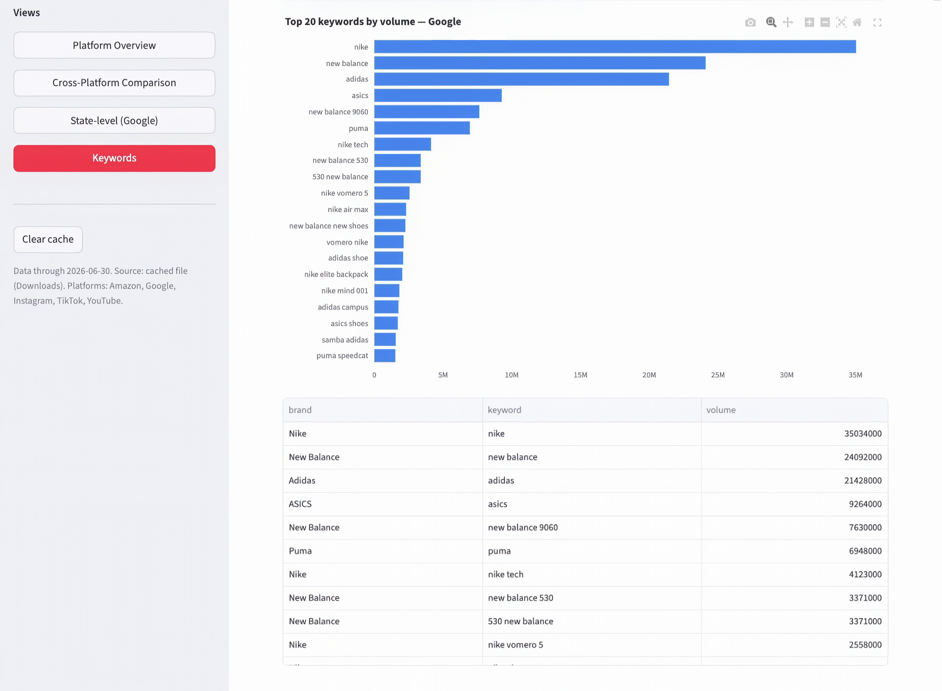Click the autoscale icon on chart
The image size is (942, 691).
[841, 23]
